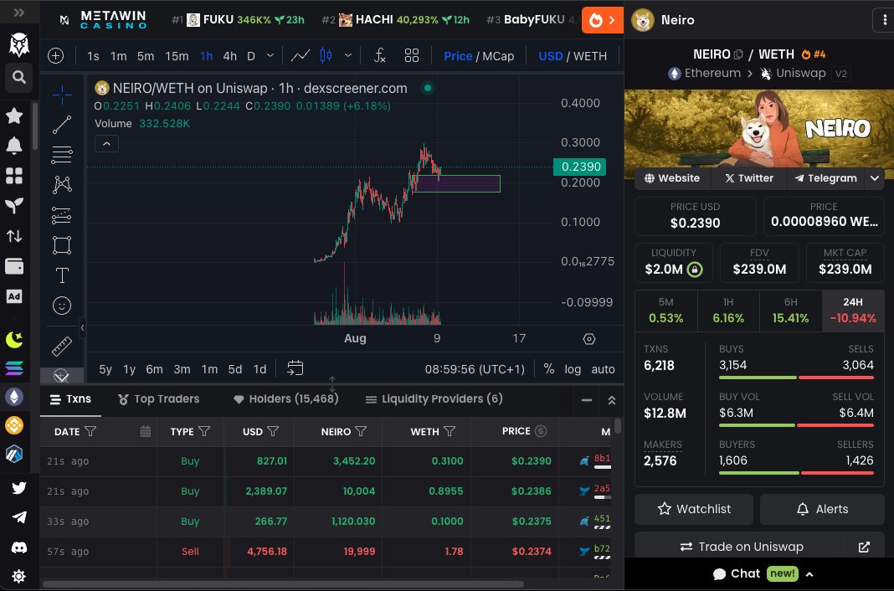The image size is (894, 591).
Task: Toggle auto scale on chart
Action: click(x=603, y=368)
